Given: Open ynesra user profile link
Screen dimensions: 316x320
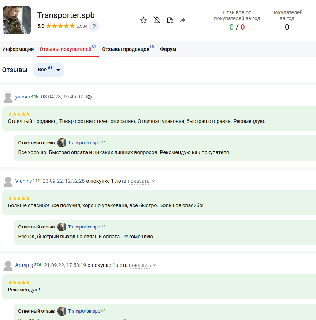Looking at the screenshot, I should (23, 97).
